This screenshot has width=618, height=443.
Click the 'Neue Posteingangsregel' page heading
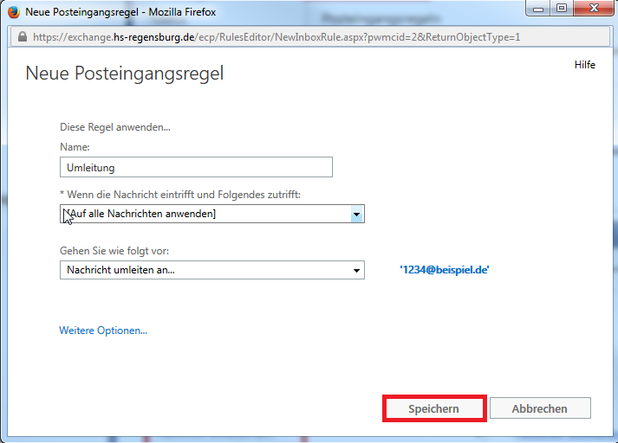pyautogui.click(x=125, y=74)
